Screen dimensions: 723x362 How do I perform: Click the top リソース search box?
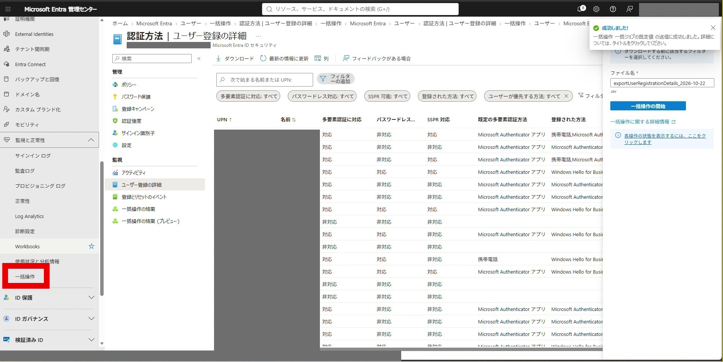[360, 9]
